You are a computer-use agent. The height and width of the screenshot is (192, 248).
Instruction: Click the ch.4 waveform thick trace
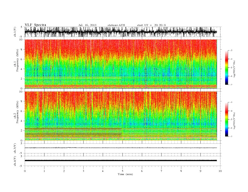121,161
